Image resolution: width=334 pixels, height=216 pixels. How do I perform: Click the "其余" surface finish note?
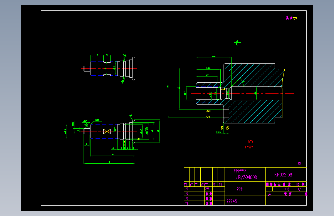coord(291,18)
